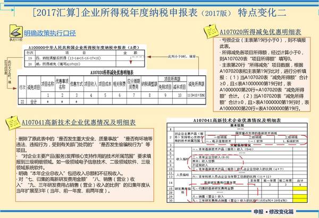Click the 优惠方式 column header
The width and height of the screenshot is (319, 218).
[77, 84]
